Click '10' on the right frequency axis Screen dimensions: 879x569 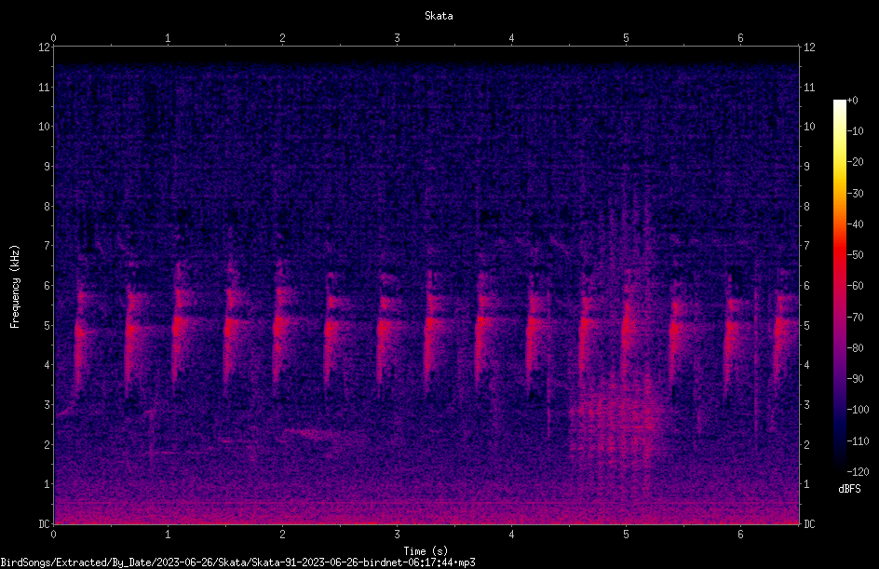(x=809, y=127)
